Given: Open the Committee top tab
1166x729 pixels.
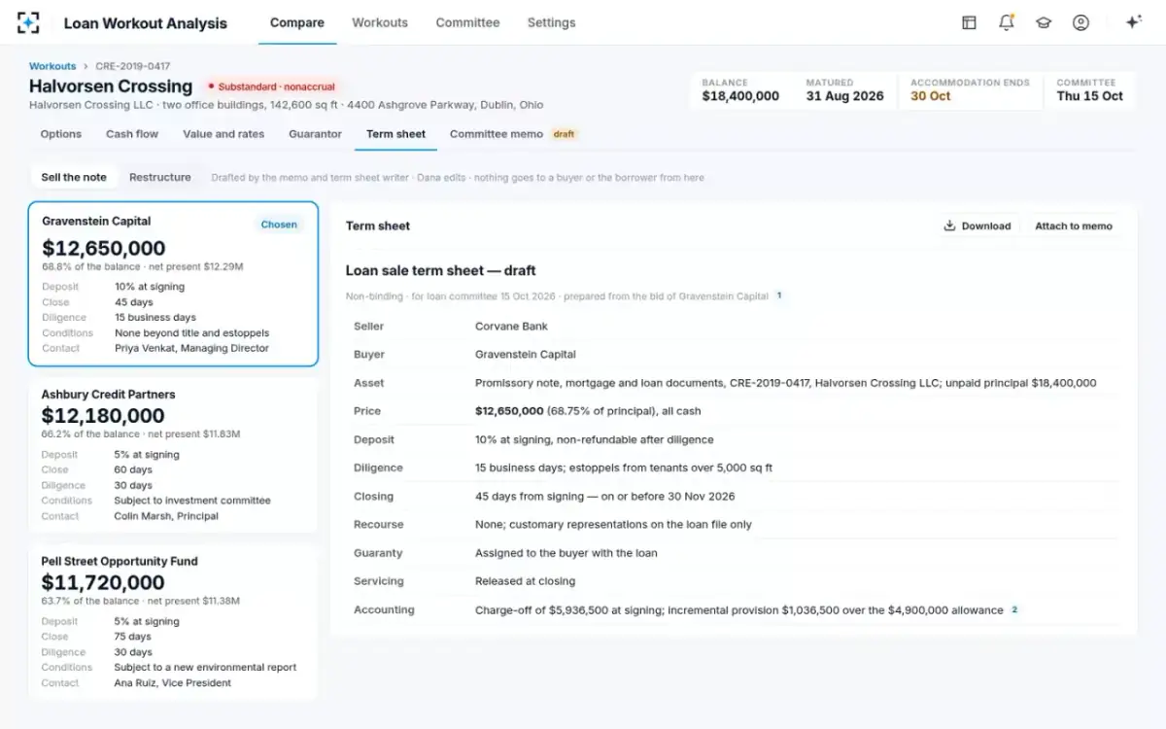Looking at the screenshot, I should click(x=467, y=22).
